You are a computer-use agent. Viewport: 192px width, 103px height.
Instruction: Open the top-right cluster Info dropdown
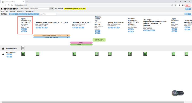tap(188, 9)
